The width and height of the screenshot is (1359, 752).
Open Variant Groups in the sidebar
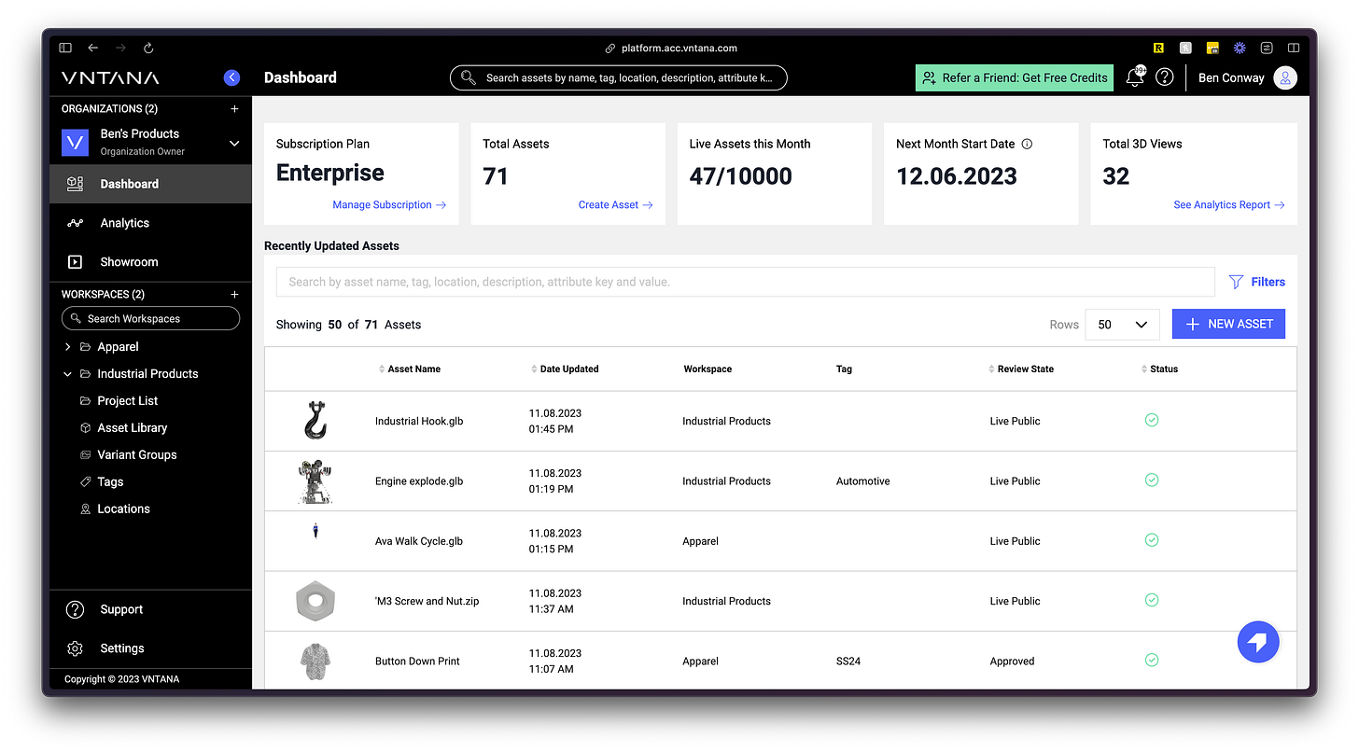click(x=136, y=455)
